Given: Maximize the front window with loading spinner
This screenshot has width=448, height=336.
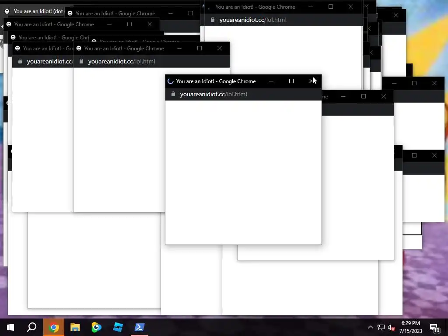Looking at the screenshot, I should coord(291,81).
